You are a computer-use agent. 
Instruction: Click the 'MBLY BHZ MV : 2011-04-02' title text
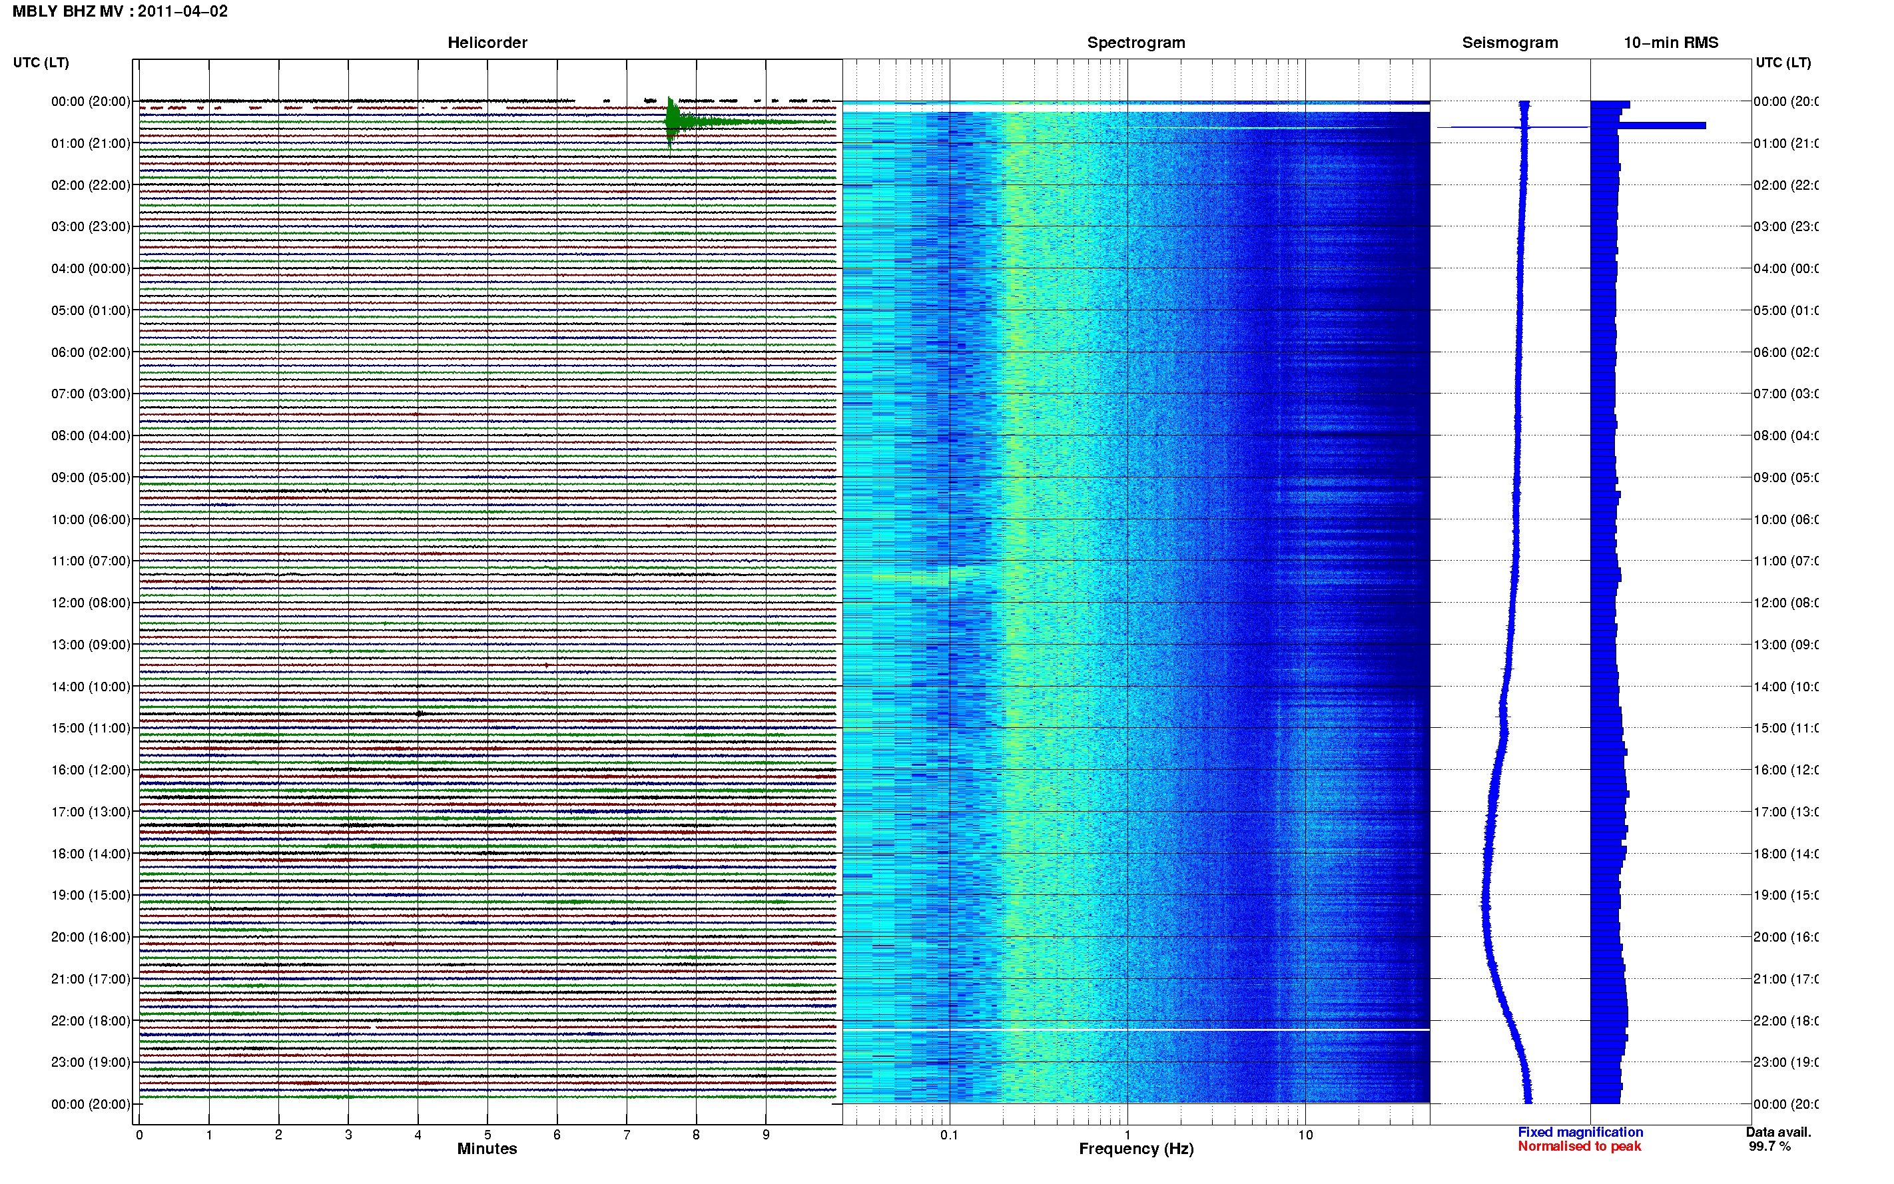click(x=120, y=11)
